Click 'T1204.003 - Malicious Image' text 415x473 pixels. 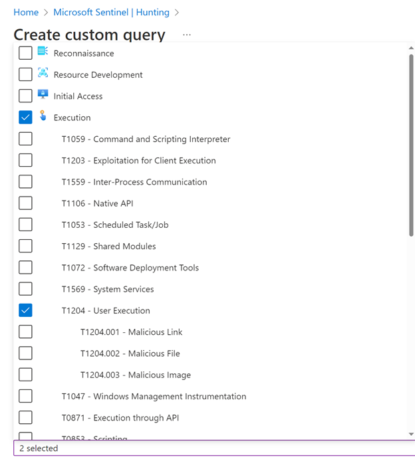136,375
